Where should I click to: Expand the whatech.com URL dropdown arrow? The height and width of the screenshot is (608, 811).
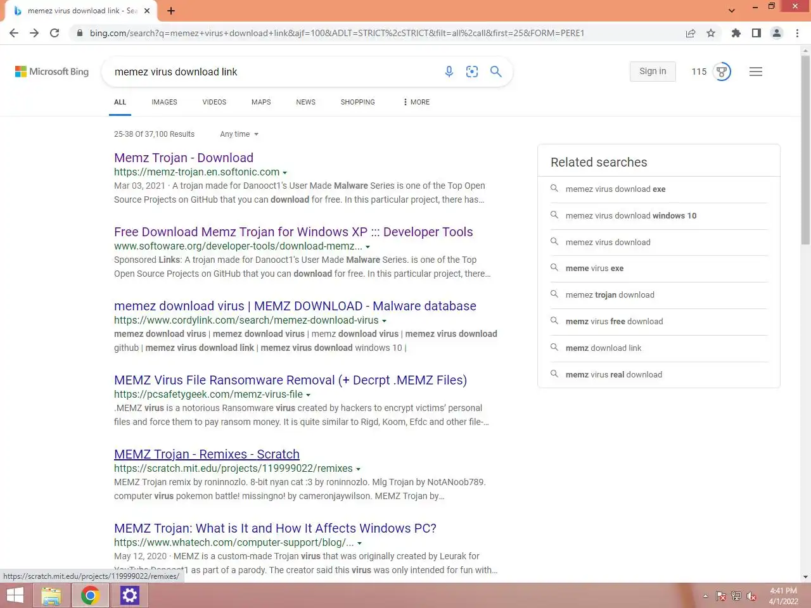pyautogui.click(x=359, y=543)
